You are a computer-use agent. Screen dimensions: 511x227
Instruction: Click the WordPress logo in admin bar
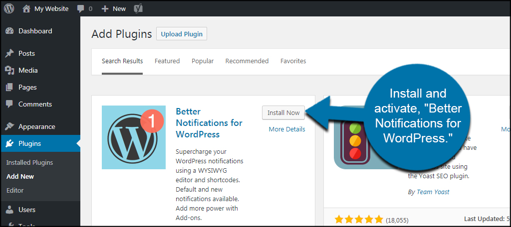tap(9, 9)
